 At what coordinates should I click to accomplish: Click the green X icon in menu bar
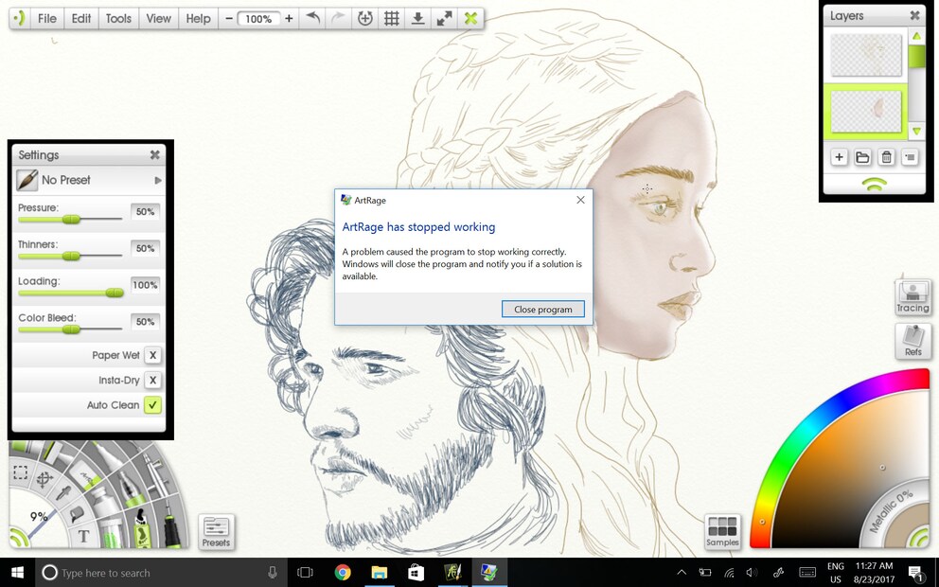click(471, 19)
